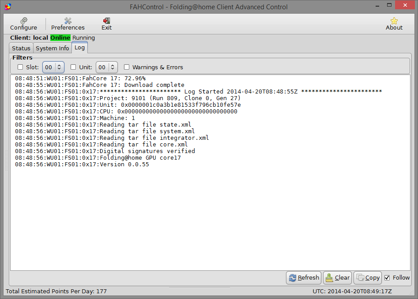
Task: Click log line 'Reading tar file state.xml'
Action: (x=103, y=125)
